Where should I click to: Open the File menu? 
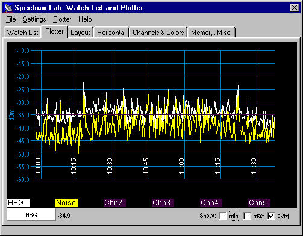(x=11, y=19)
